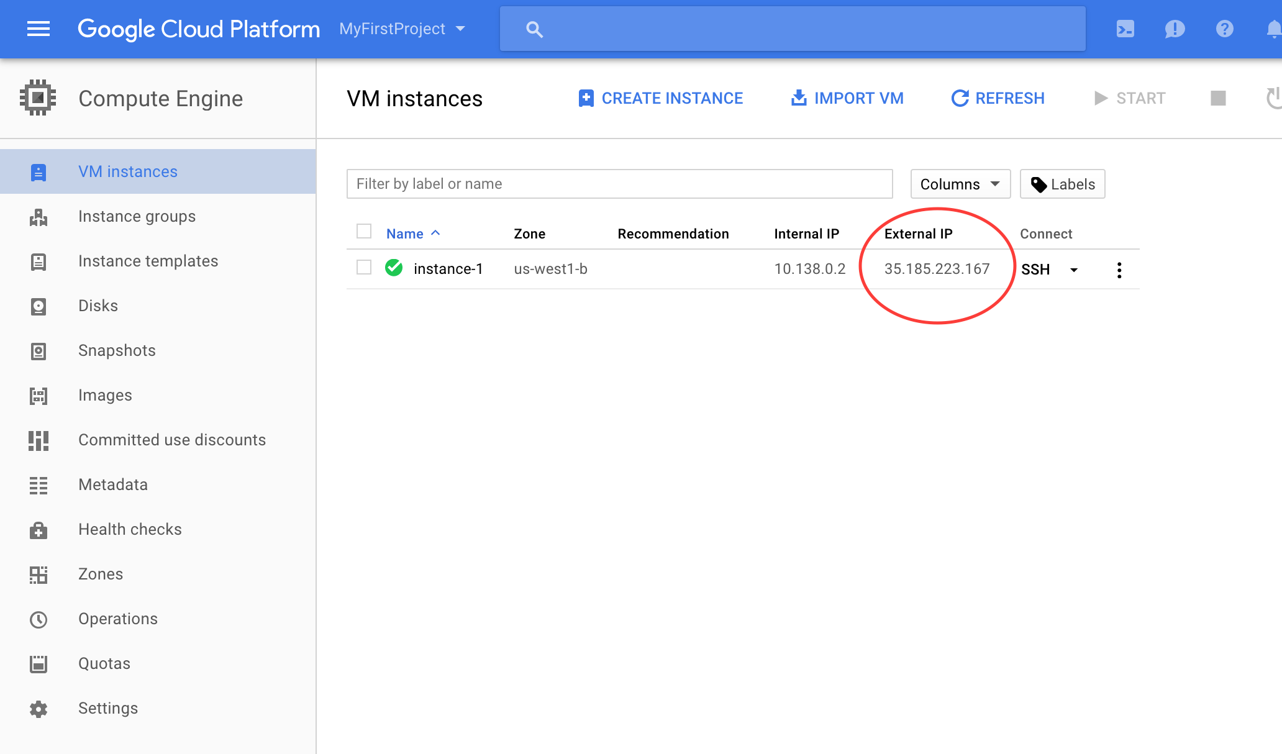Click the Filter by label or name field
Image resolution: width=1282 pixels, height=754 pixels.
[619, 184]
